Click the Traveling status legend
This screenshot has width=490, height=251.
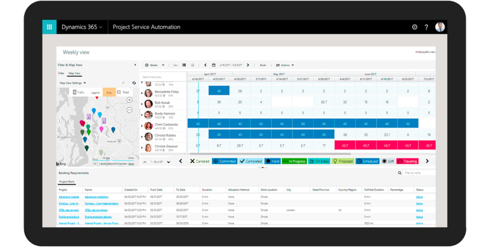pyautogui.click(x=407, y=161)
